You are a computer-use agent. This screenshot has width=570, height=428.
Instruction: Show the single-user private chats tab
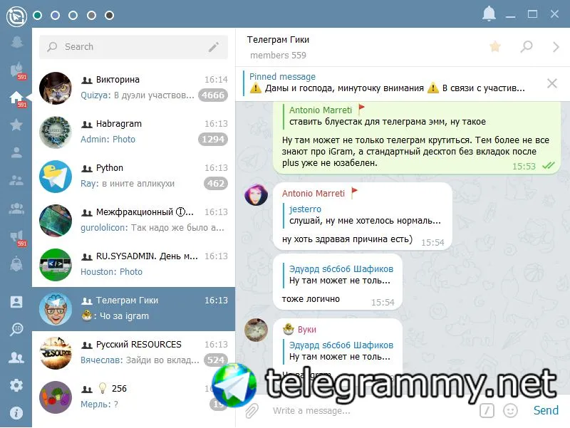[16, 152]
